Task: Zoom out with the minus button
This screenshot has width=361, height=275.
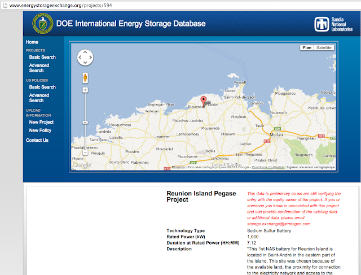Action: pyautogui.click(x=85, y=152)
